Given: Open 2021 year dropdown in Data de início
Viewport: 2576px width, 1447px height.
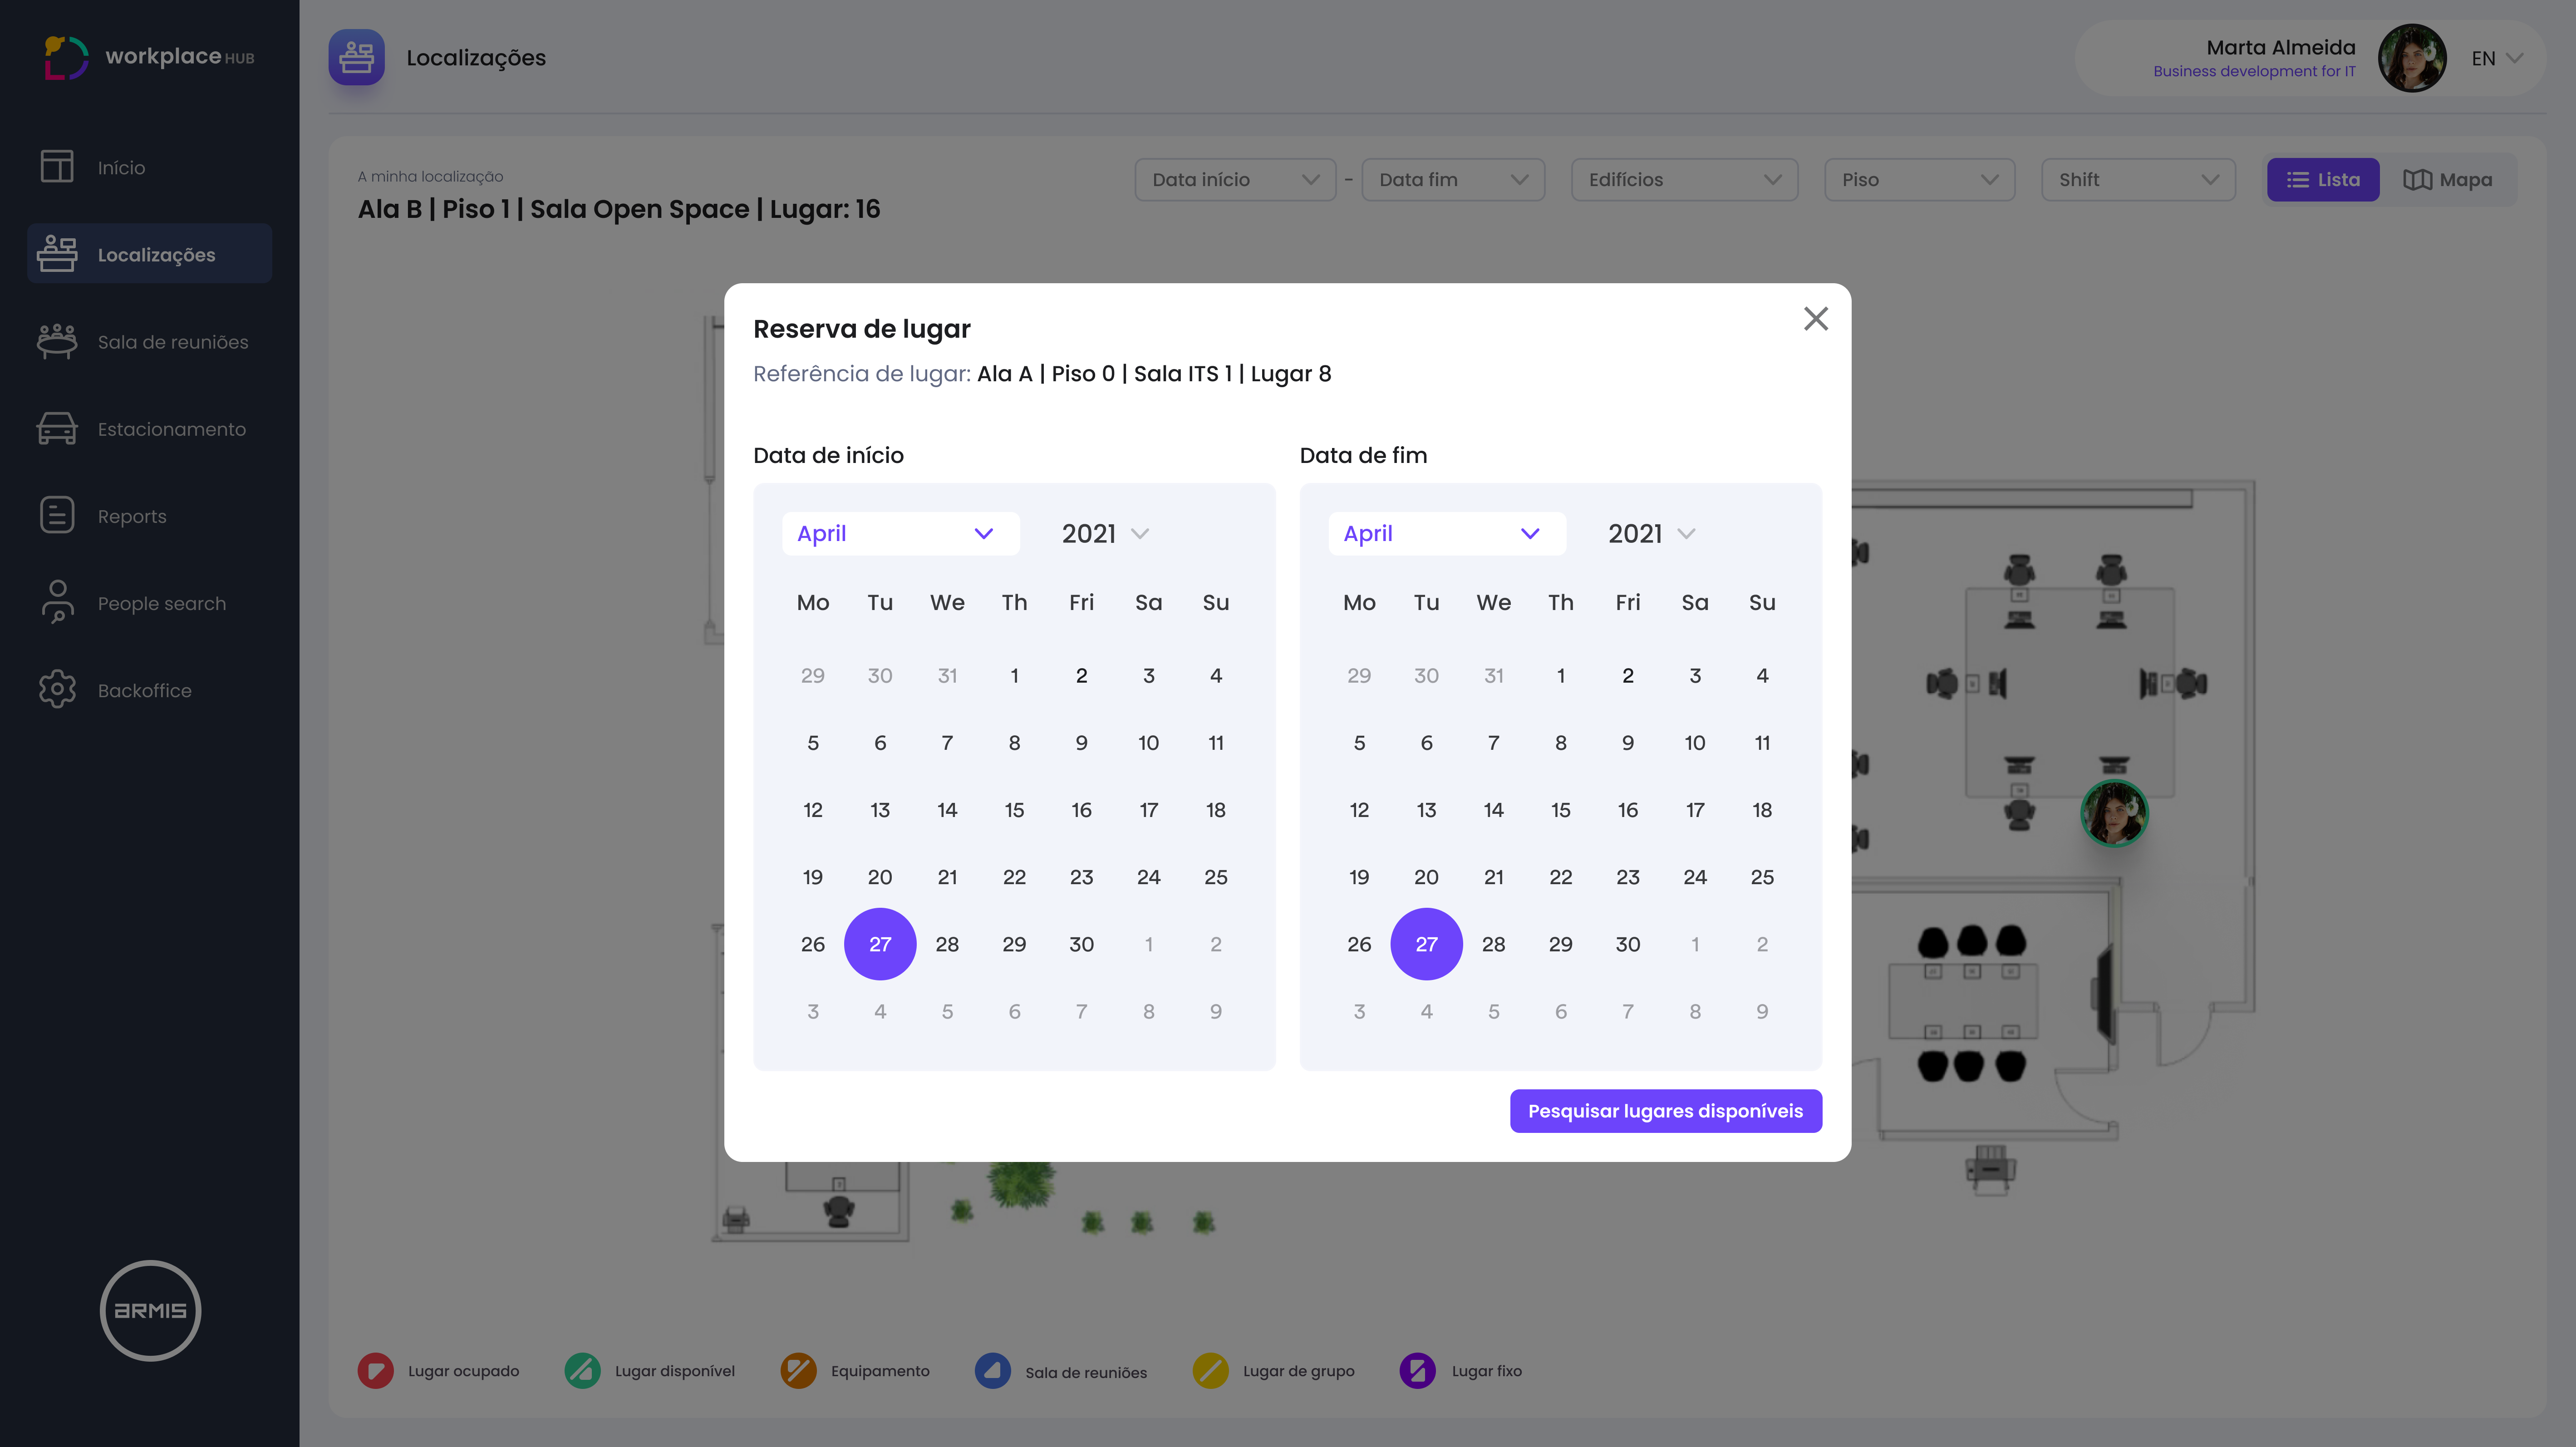Looking at the screenshot, I should (1105, 533).
